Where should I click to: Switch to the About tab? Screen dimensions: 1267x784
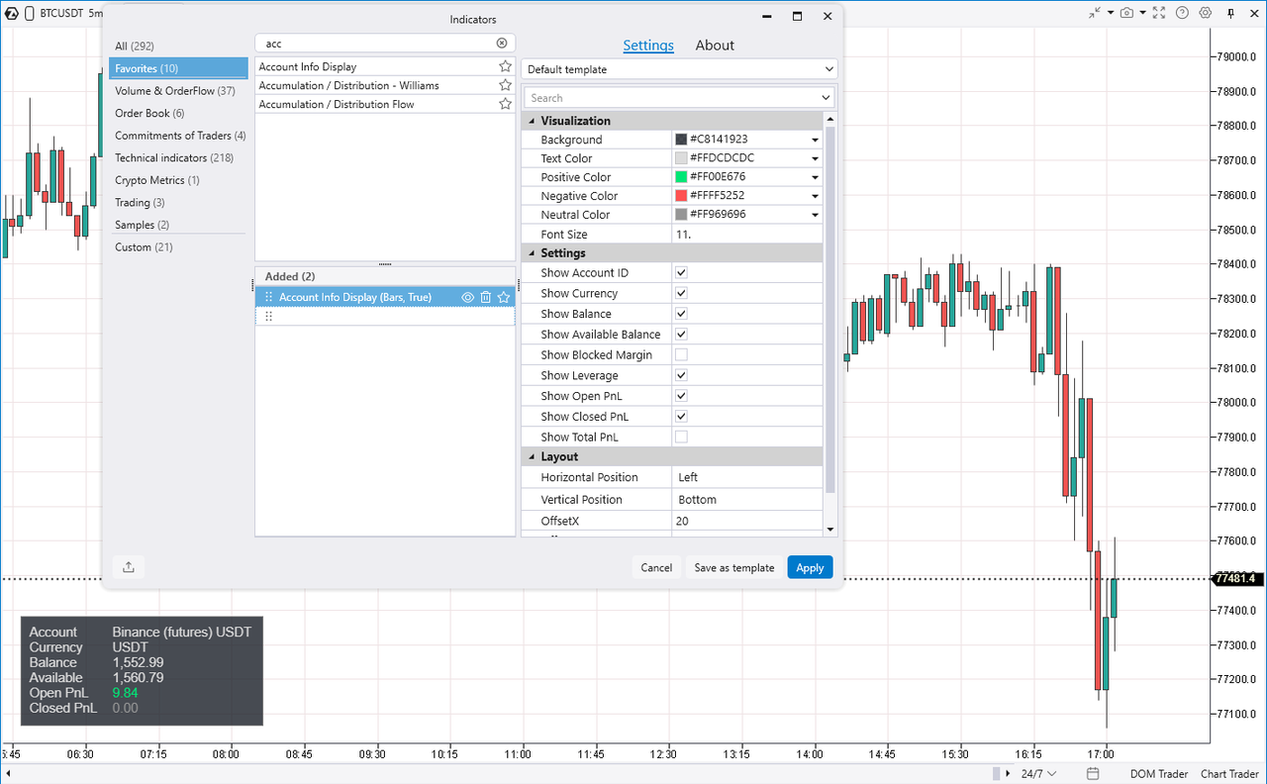click(714, 46)
